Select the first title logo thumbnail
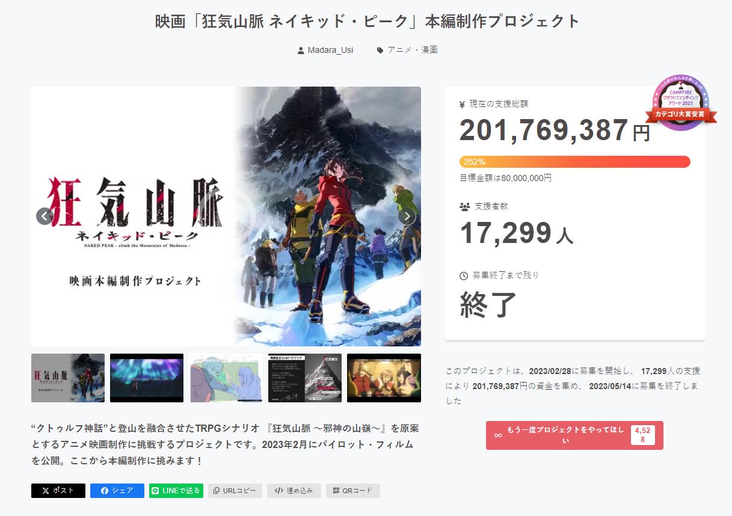The image size is (732, 516). [68, 378]
